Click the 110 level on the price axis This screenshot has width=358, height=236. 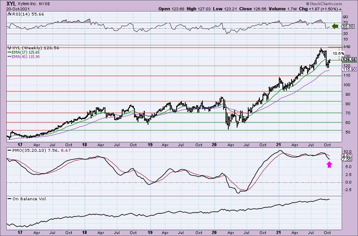click(346, 75)
